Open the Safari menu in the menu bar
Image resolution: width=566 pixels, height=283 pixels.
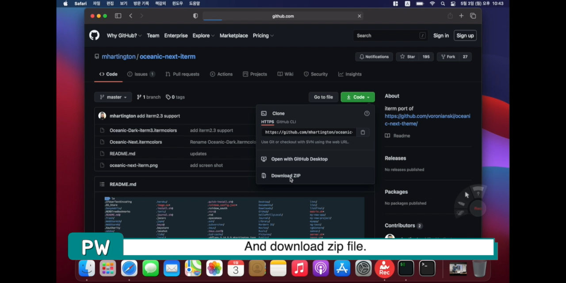pos(80,3)
